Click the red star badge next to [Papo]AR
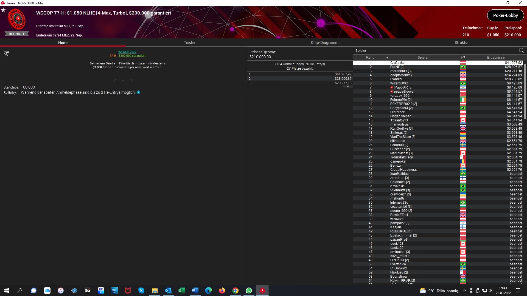 (x=392, y=87)
